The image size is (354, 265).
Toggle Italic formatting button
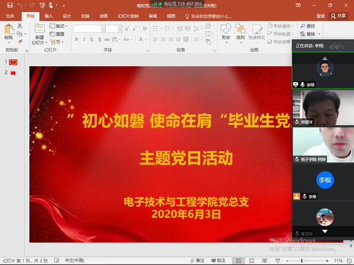(84, 39)
